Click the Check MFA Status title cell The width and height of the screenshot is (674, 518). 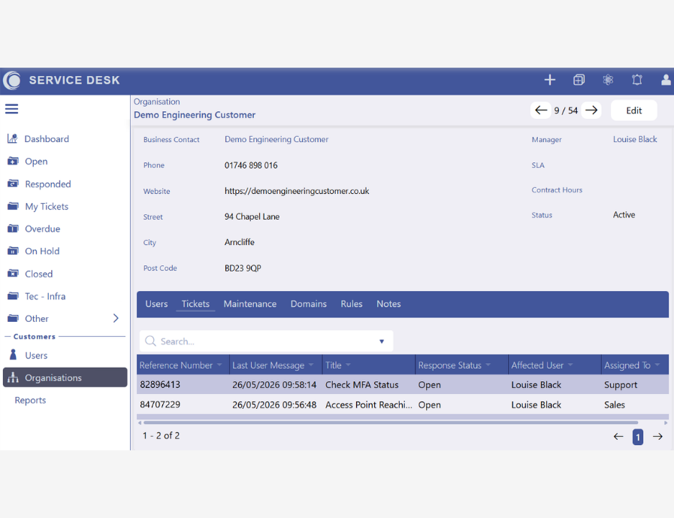click(x=362, y=385)
